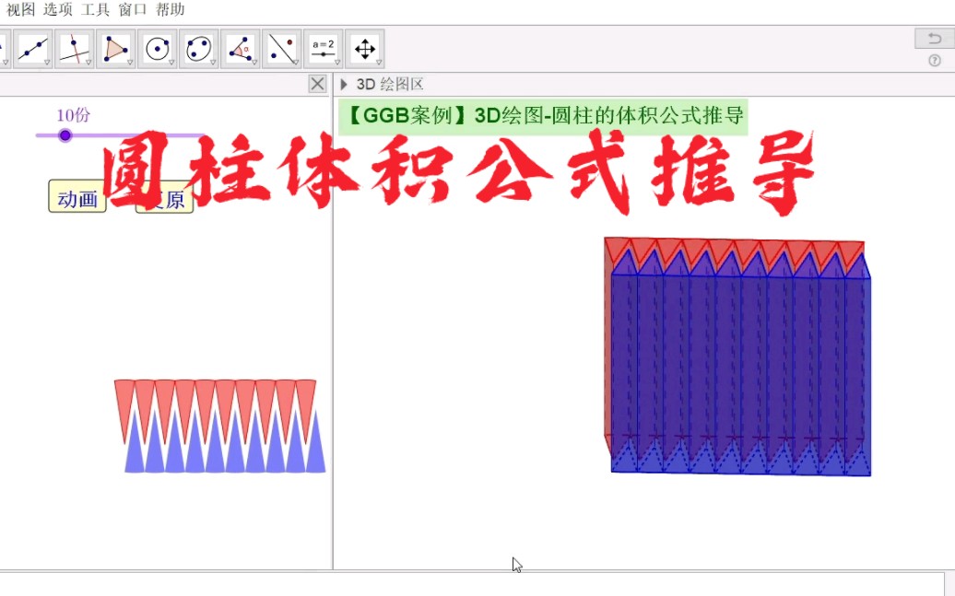955x596 pixels.
Task: Collapse the 3D 绘图区 panel header
Action: tap(342, 84)
